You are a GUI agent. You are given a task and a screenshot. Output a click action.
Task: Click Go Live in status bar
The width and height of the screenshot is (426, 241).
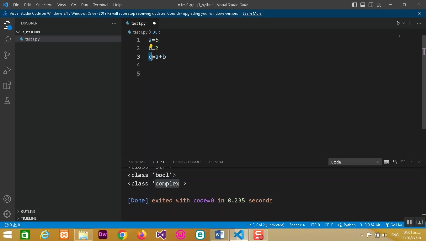coord(394,225)
